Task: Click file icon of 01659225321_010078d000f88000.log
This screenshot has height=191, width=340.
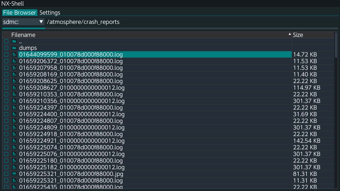Action: pyautogui.click(x=14, y=181)
